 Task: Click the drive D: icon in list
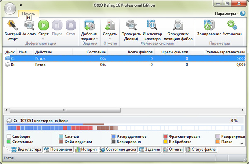click(x=7, y=65)
